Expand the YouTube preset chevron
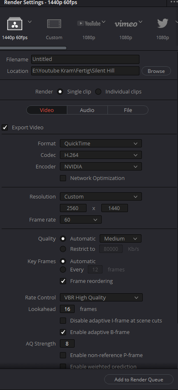Screen dimensions: 178x390 click(x=103, y=22)
